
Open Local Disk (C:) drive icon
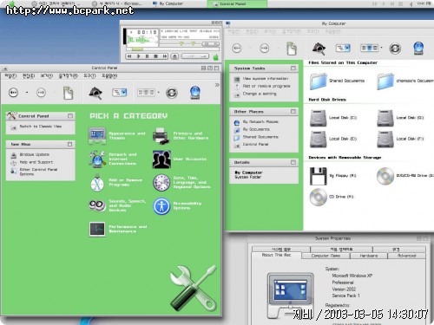click(x=319, y=118)
